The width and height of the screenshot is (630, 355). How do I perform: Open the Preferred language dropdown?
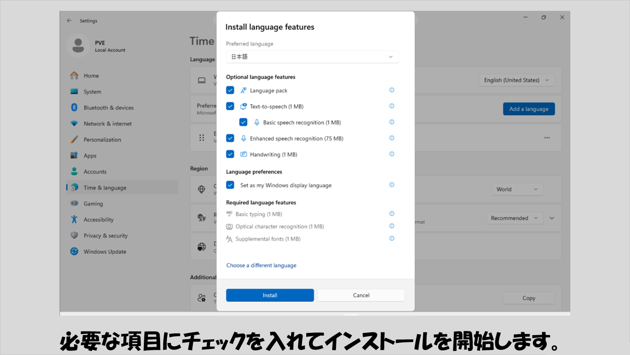click(312, 57)
